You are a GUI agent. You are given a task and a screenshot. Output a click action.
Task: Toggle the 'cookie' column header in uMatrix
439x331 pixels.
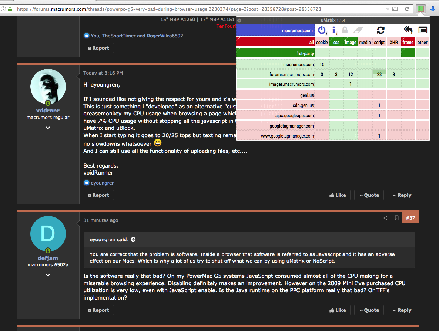322,42
